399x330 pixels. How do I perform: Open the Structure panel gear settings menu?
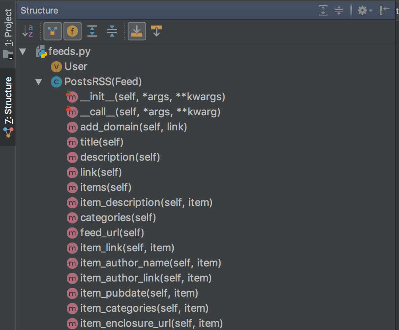tap(364, 10)
